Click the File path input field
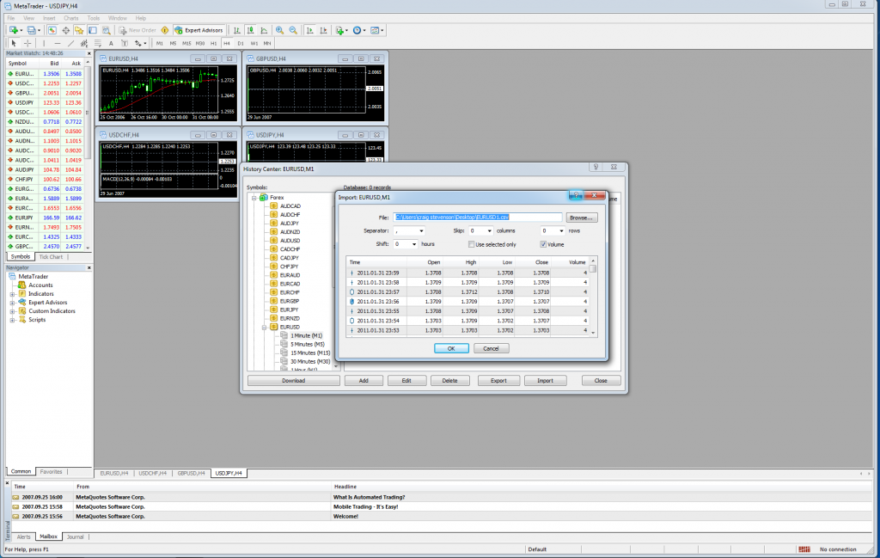The image size is (880, 558). (x=477, y=218)
